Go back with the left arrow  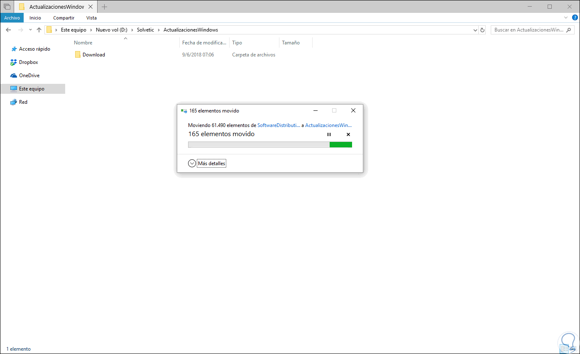pyautogui.click(x=8, y=30)
